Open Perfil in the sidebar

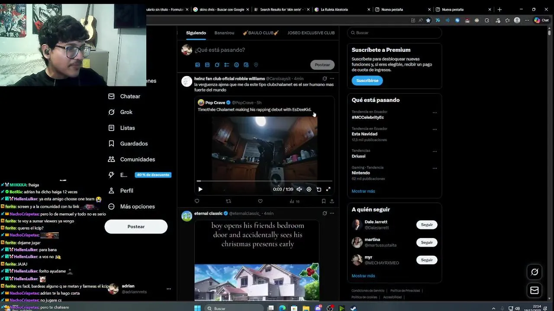[x=121, y=190]
